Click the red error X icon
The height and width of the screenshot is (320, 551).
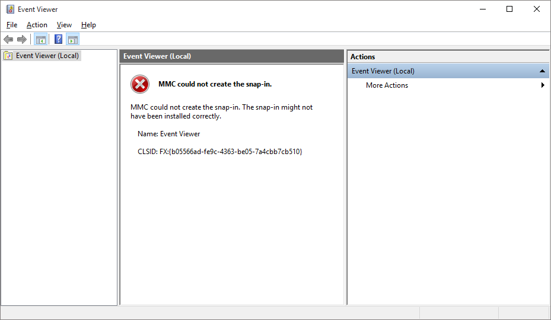click(140, 84)
